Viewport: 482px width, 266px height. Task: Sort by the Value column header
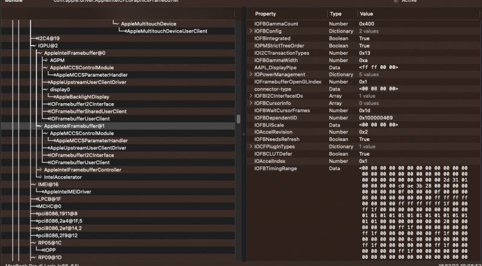coord(366,14)
